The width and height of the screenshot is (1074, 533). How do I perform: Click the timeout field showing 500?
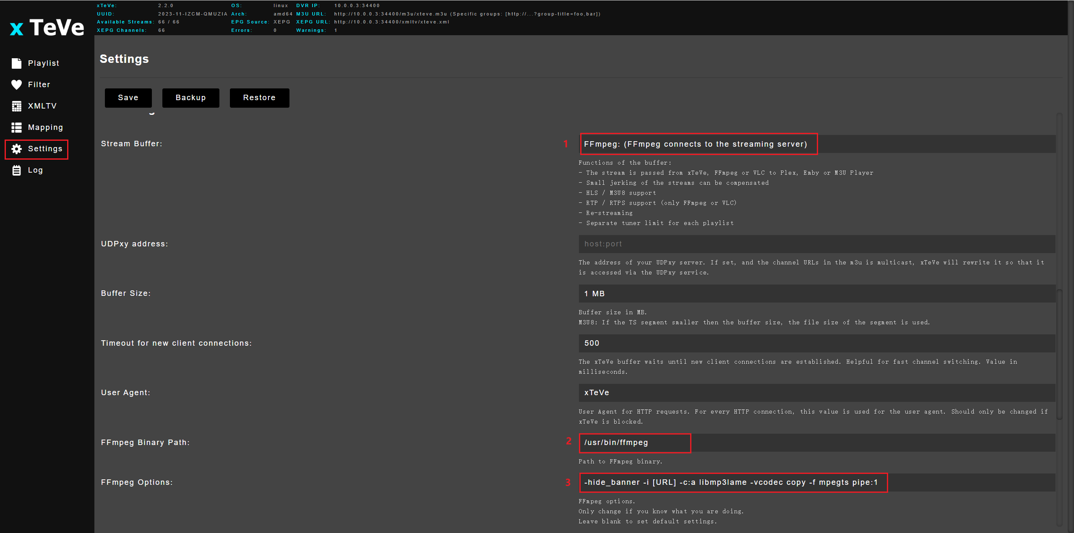click(x=816, y=343)
